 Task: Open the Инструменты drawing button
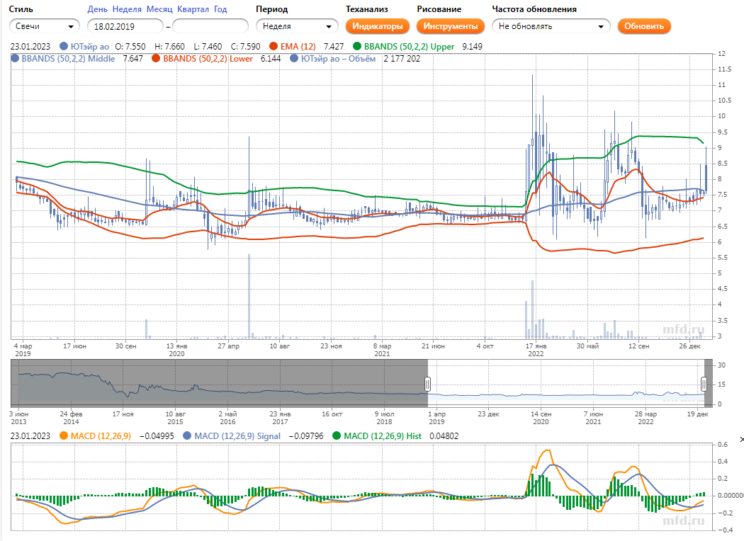coord(450,26)
